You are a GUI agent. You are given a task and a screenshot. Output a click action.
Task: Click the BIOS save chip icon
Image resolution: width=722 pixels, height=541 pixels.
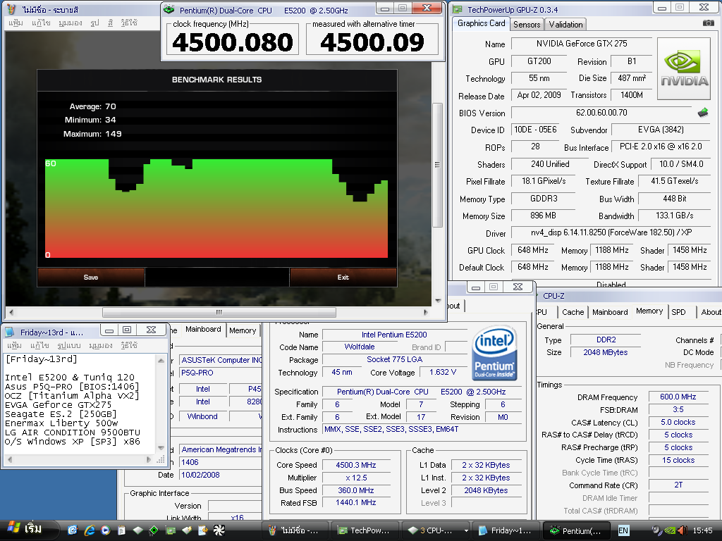[703, 113]
